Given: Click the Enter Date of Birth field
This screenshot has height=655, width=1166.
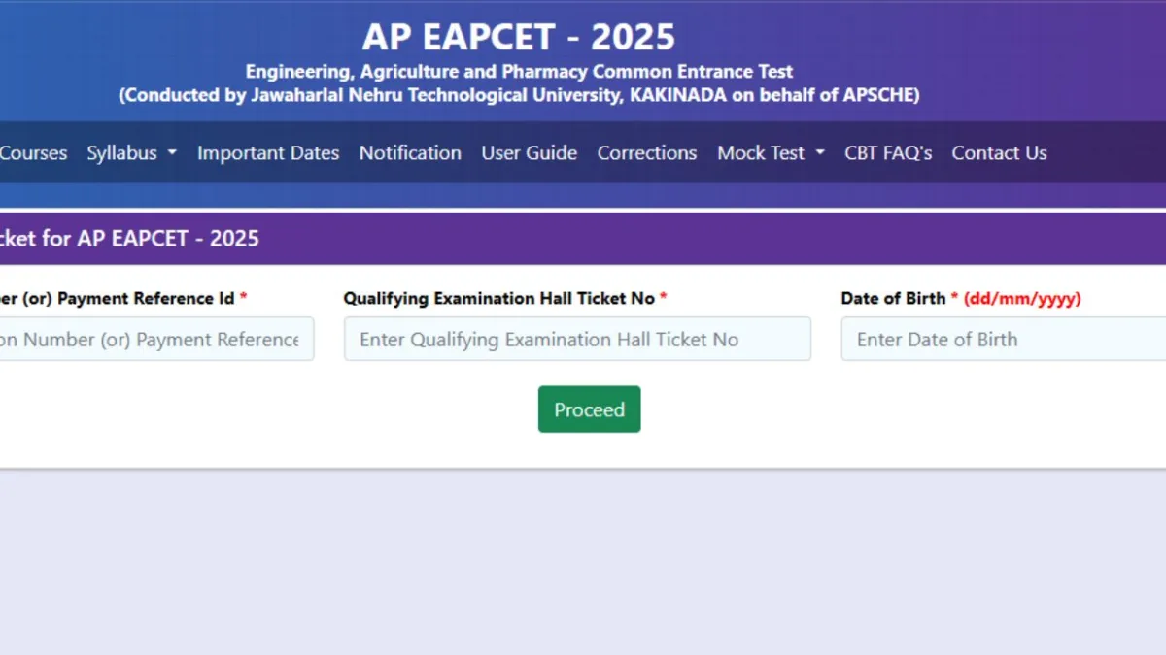Looking at the screenshot, I should (1001, 340).
